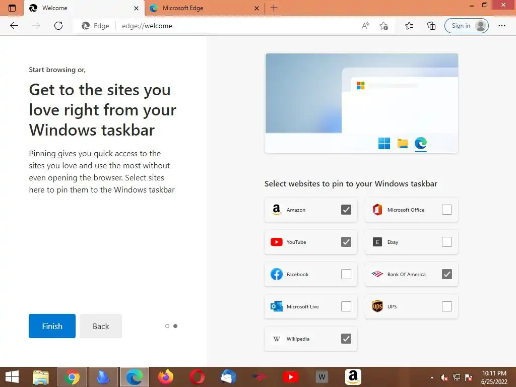This screenshot has height=387, width=516.
Task: Open File Explorer from taskbar
Action: (41, 377)
